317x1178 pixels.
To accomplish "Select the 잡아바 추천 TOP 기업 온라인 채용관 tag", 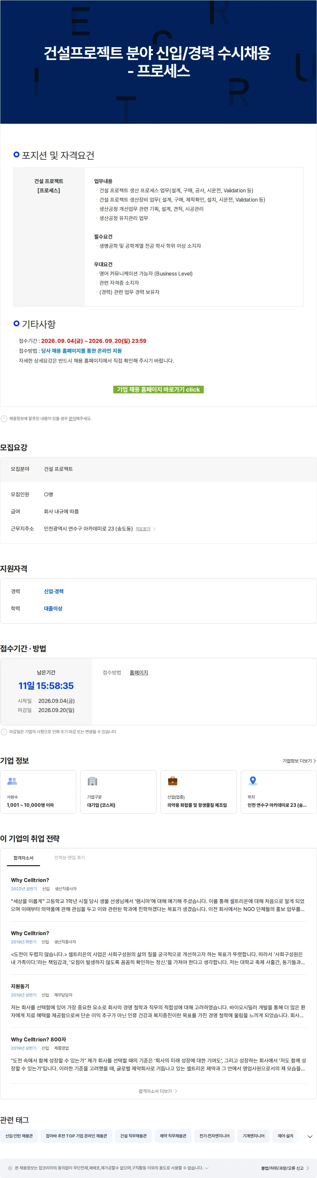I will click(x=76, y=1136).
